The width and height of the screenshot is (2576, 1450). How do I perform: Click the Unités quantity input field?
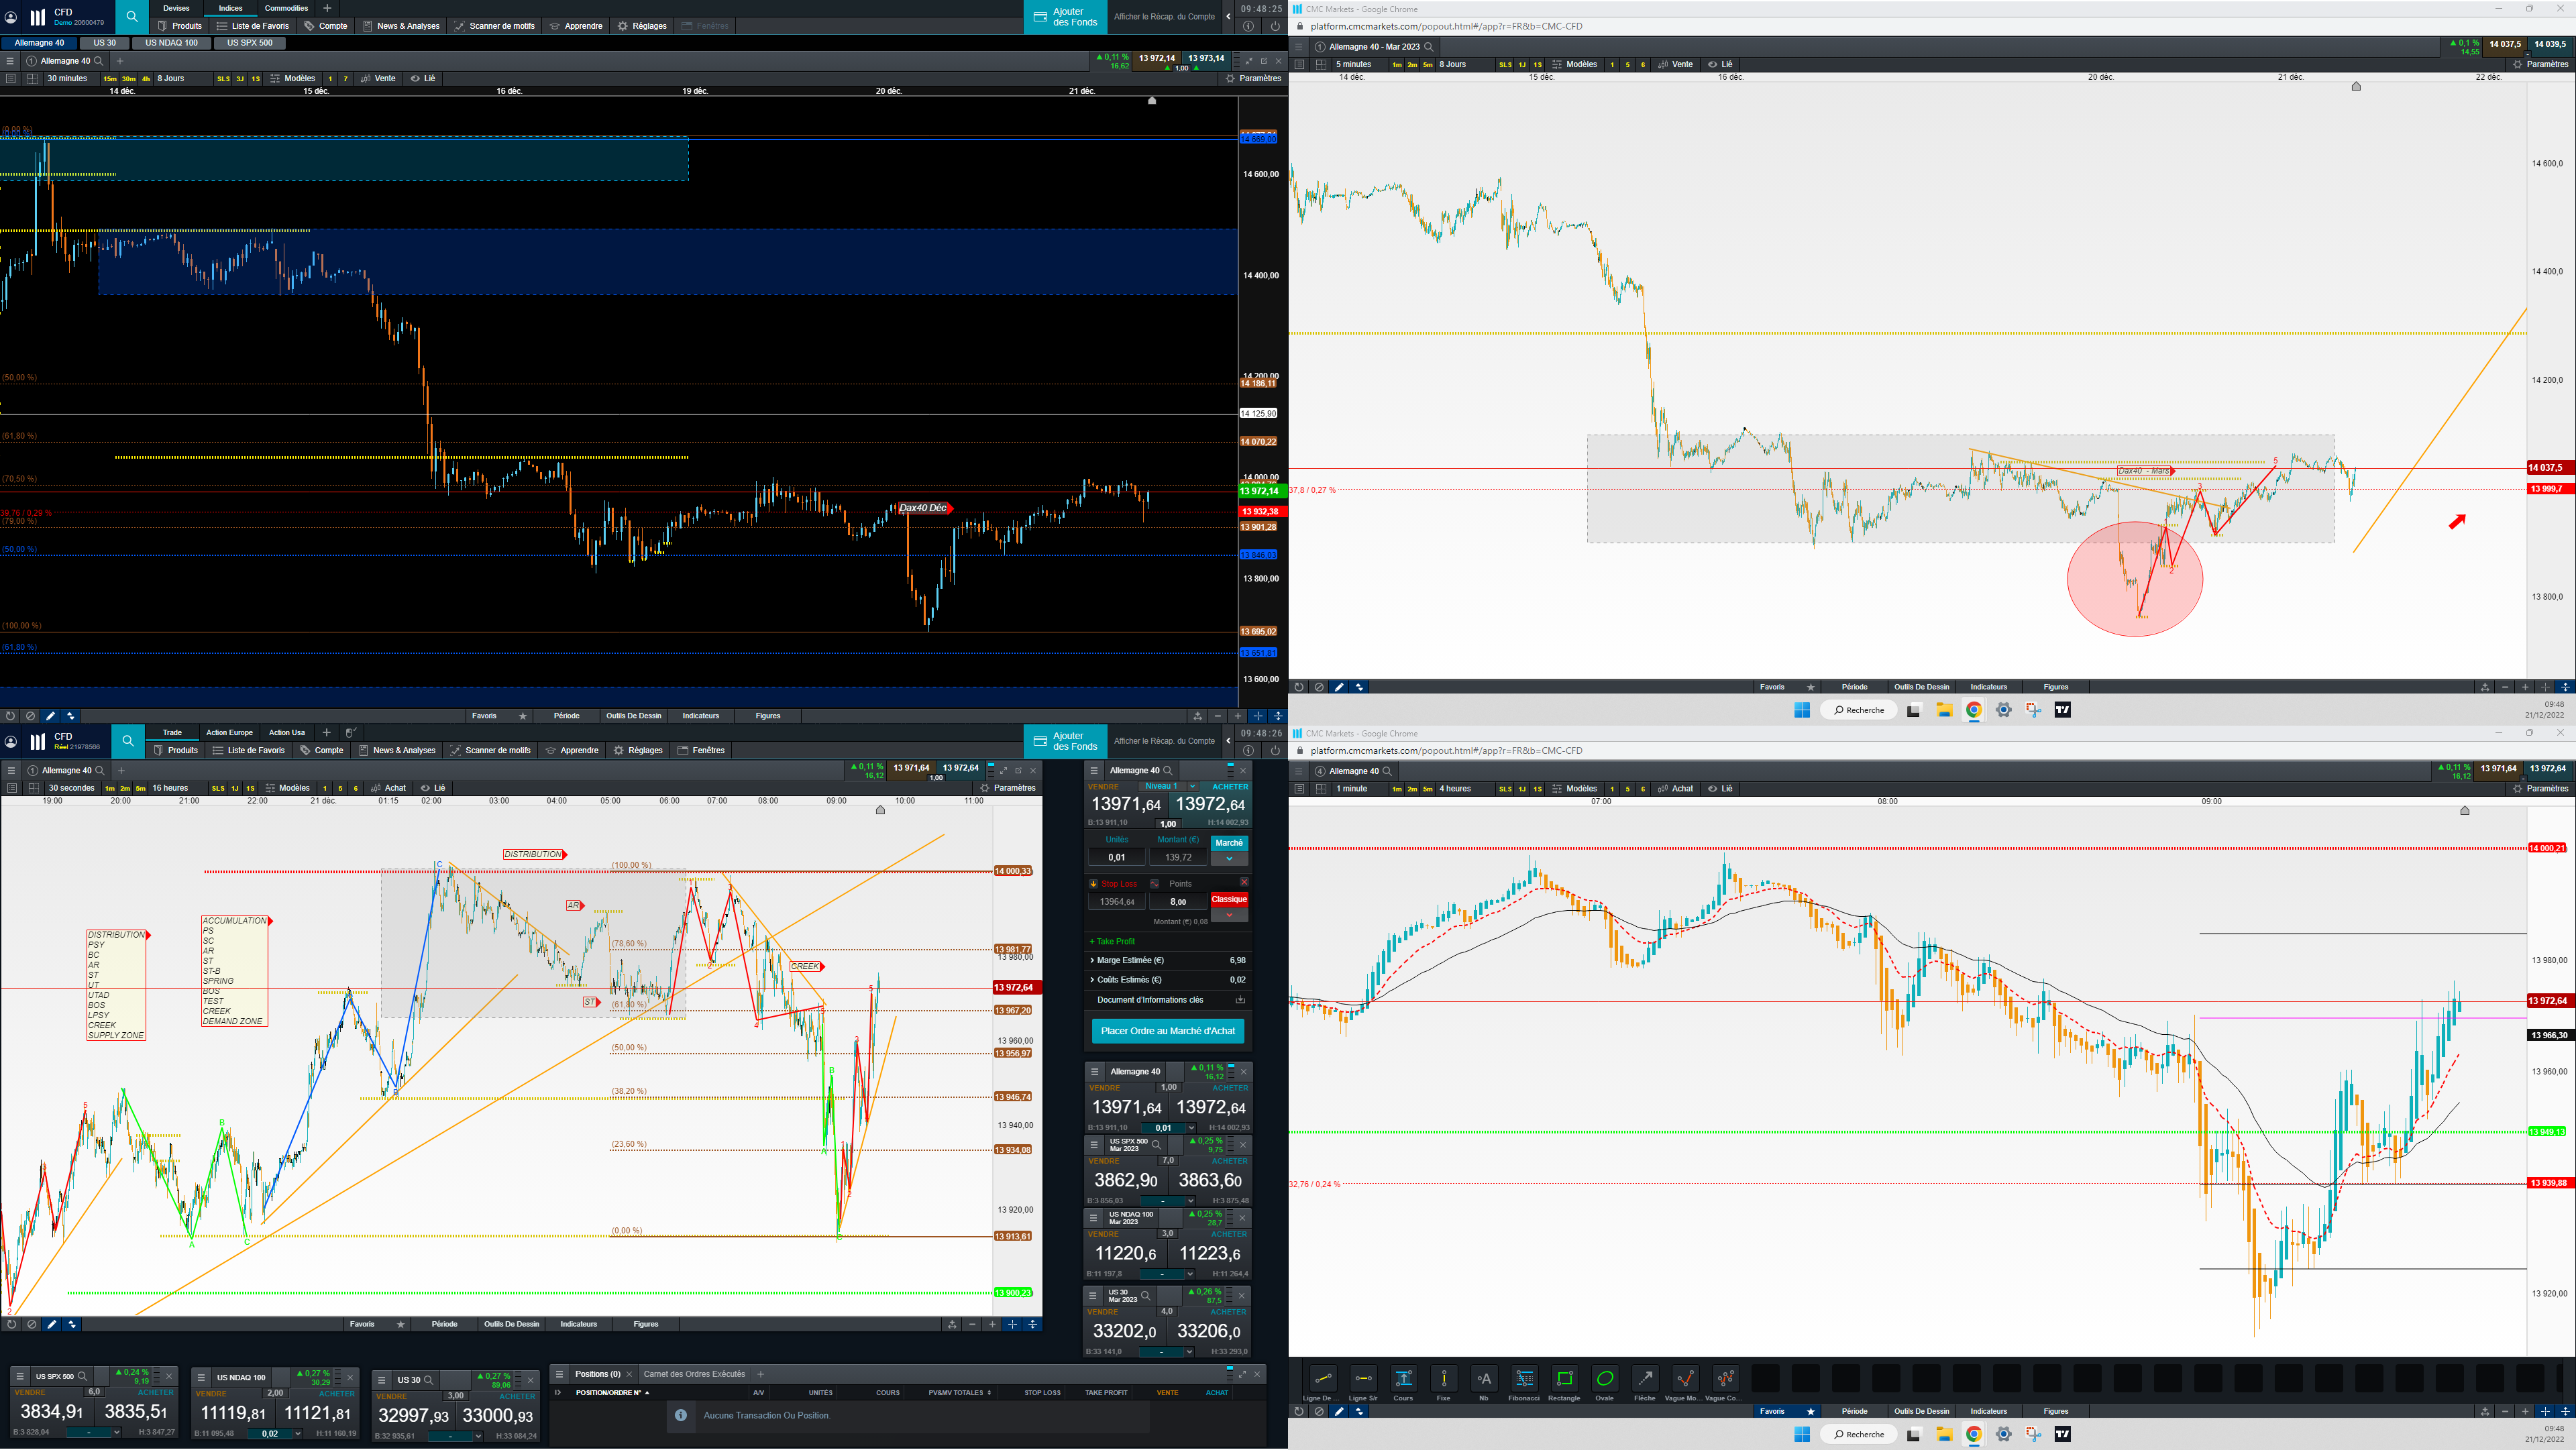(1116, 857)
